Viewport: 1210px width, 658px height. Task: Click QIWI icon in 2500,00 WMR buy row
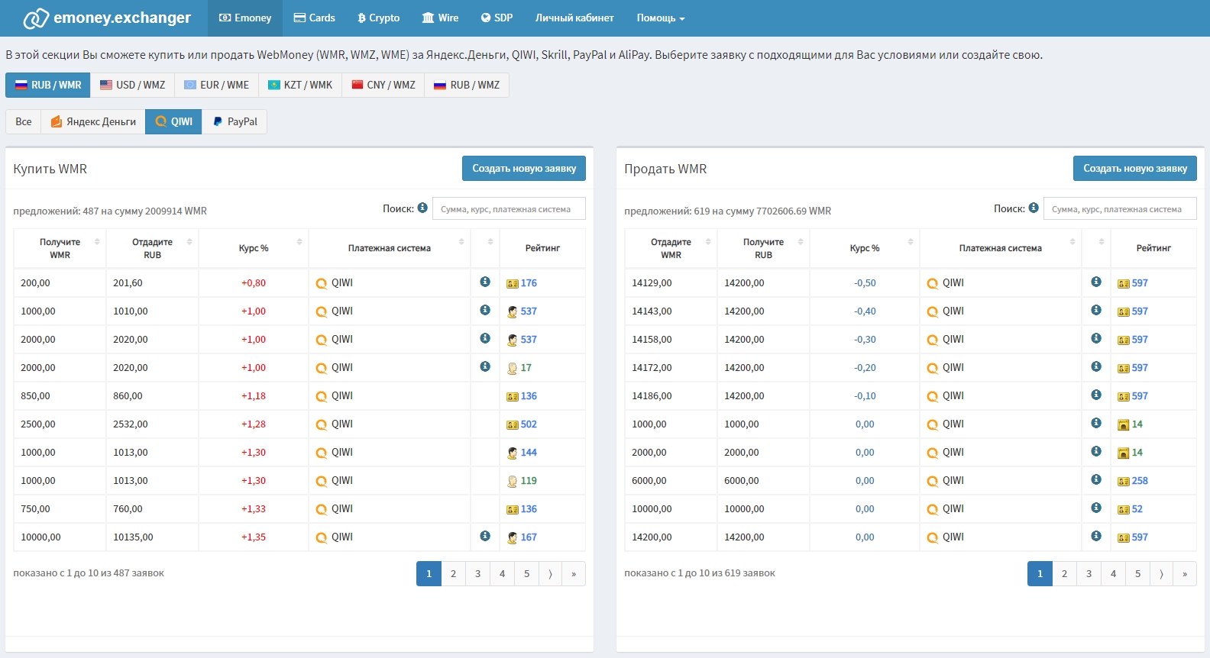[x=322, y=425]
